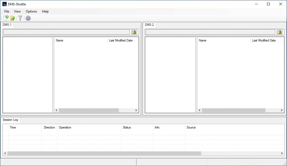
Task: Switch to the Session Log tab
Action: click(10, 120)
